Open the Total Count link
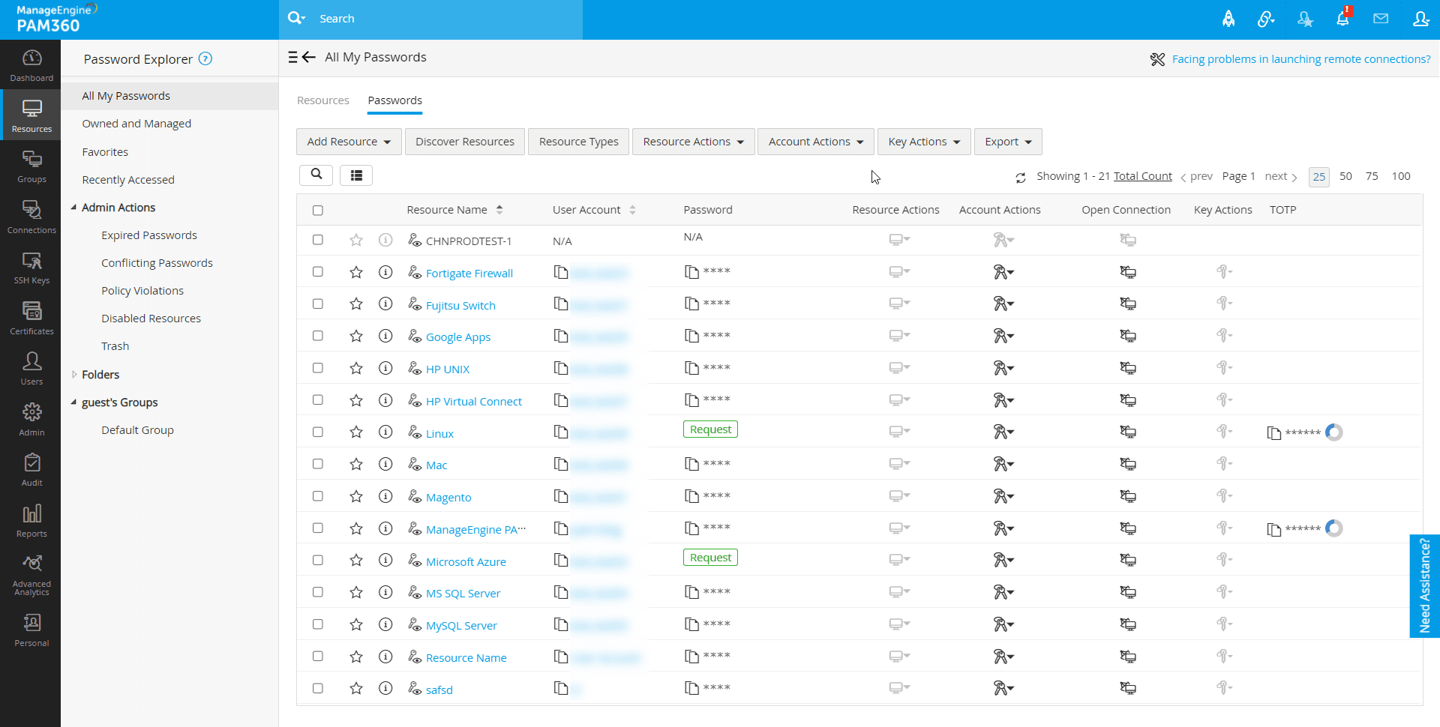Screen dimensions: 1440x727 pyautogui.click(x=1142, y=176)
